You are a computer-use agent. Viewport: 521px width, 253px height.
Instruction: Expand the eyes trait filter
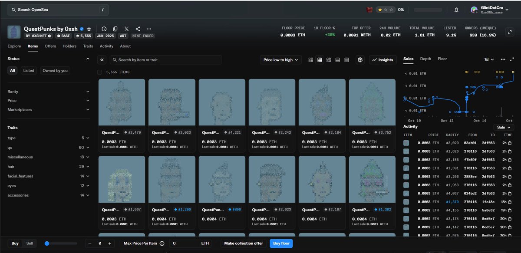tap(49, 186)
